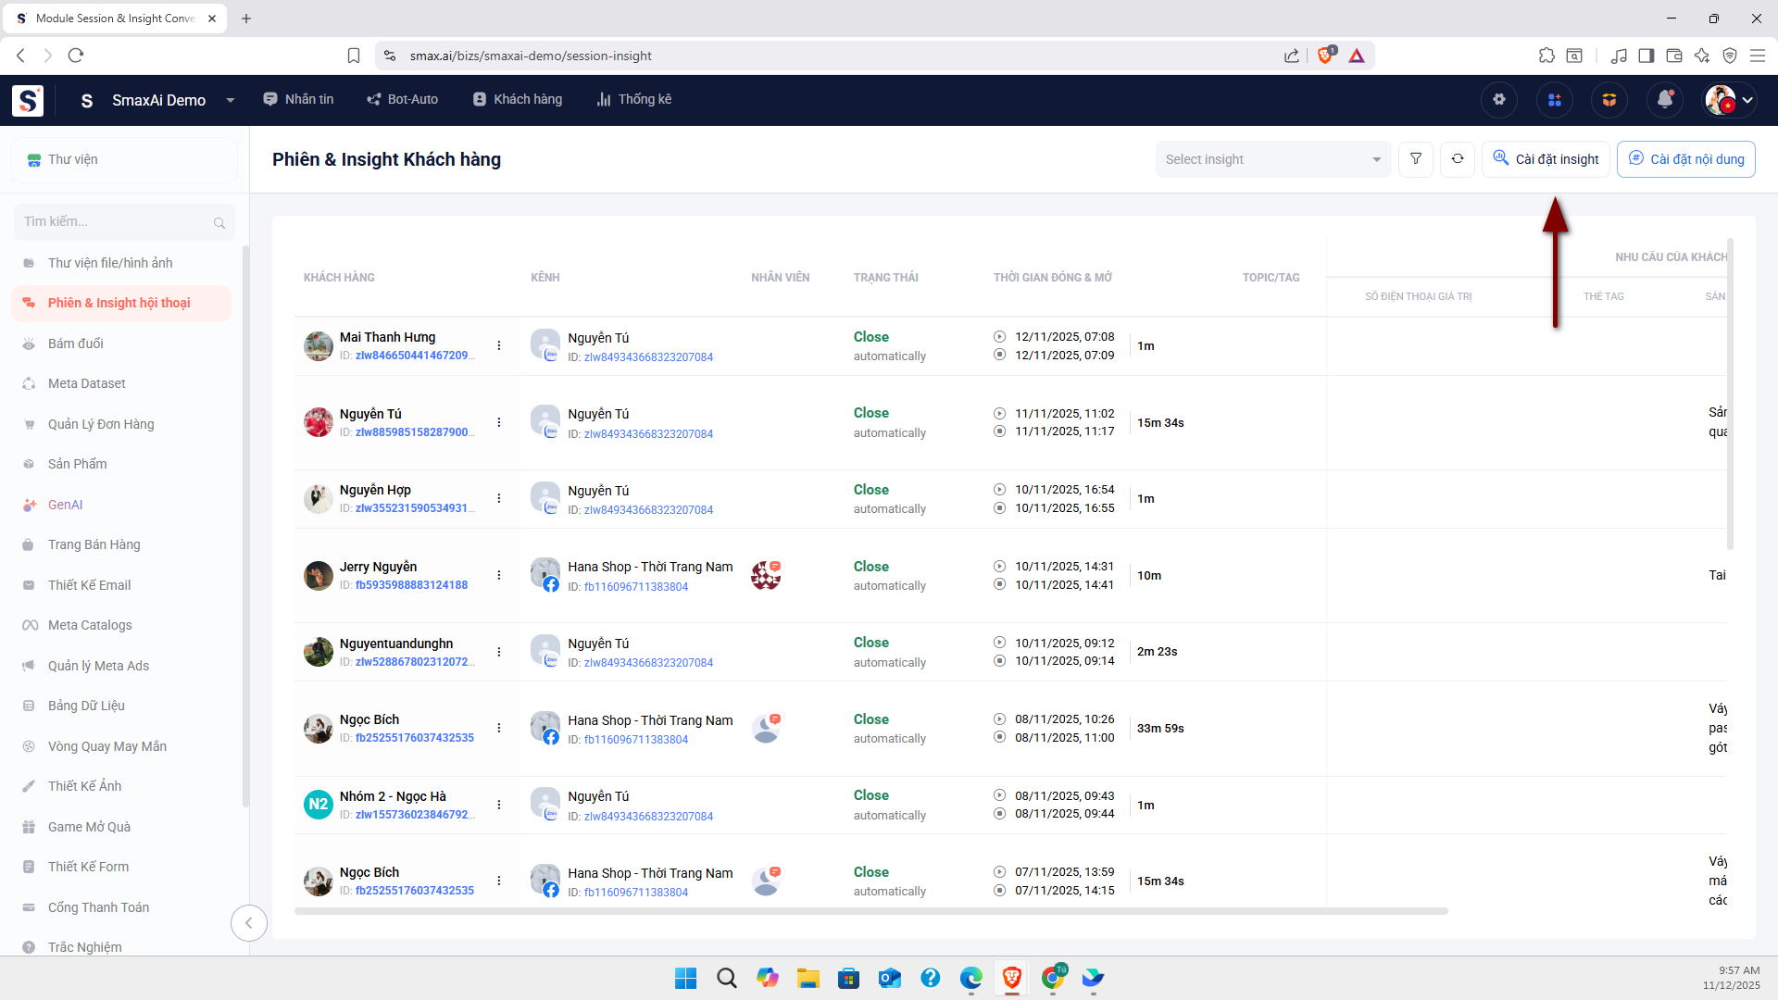Open the apps grid icon in header

1555,100
